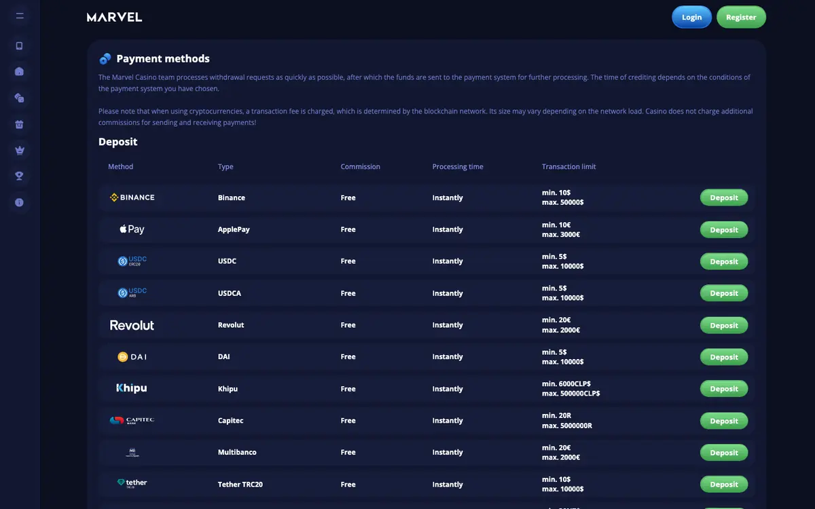Click Deposit in the DAI row

click(x=724, y=357)
